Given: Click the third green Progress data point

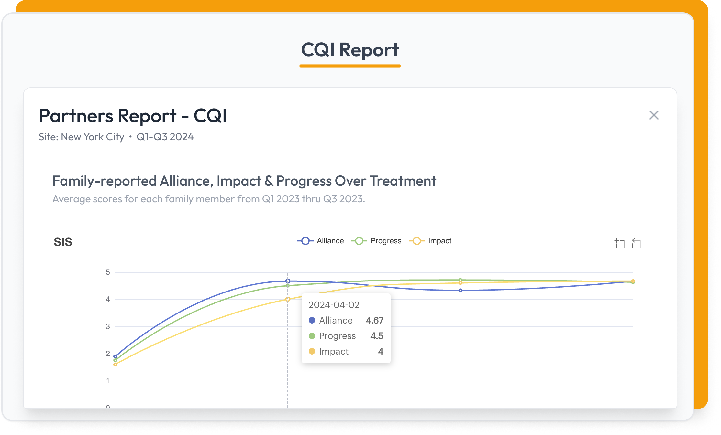Looking at the screenshot, I should [460, 280].
